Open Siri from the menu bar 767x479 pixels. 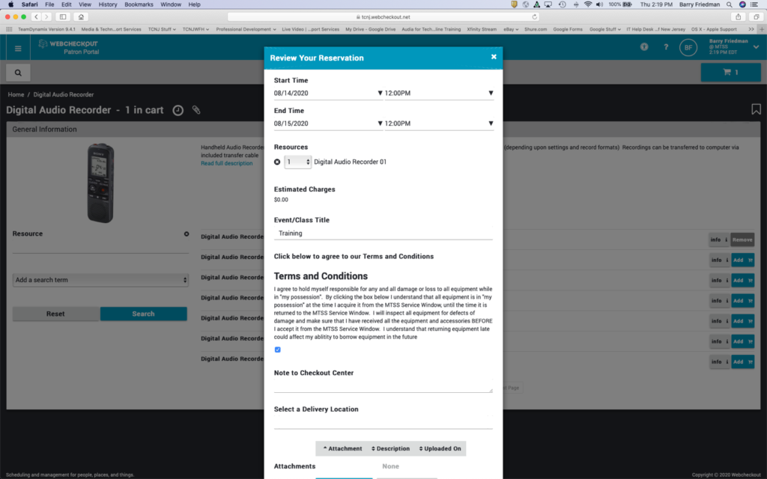(742, 4)
